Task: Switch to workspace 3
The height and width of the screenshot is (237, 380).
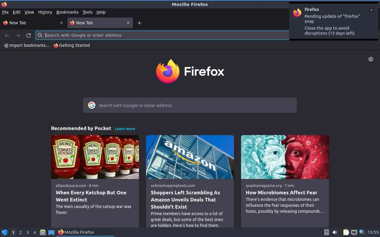Action: [28, 233]
